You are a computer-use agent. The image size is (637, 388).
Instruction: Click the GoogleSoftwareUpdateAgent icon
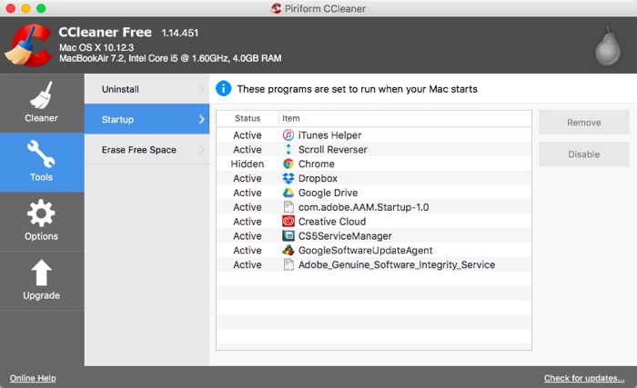288,250
